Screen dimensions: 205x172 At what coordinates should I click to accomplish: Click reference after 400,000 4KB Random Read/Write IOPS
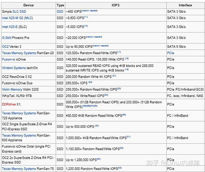tap(124, 115)
